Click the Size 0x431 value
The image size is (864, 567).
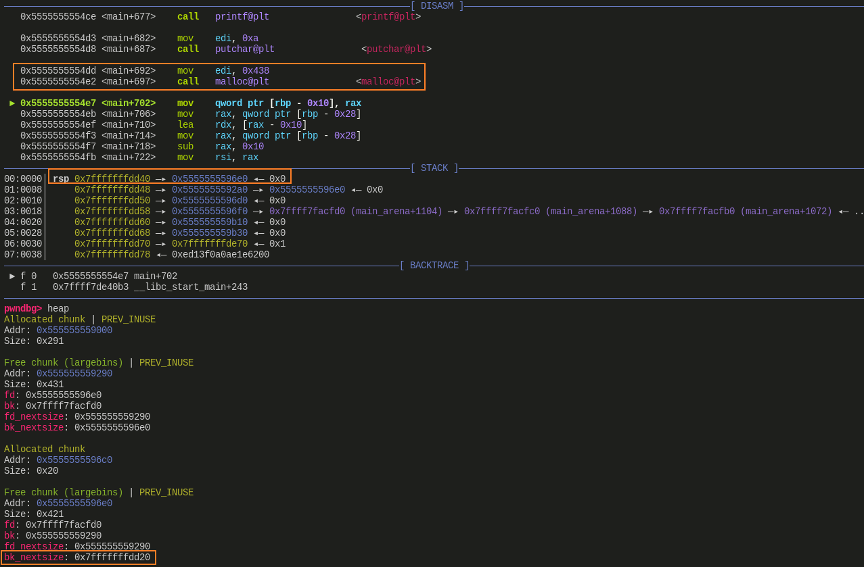point(50,385)
